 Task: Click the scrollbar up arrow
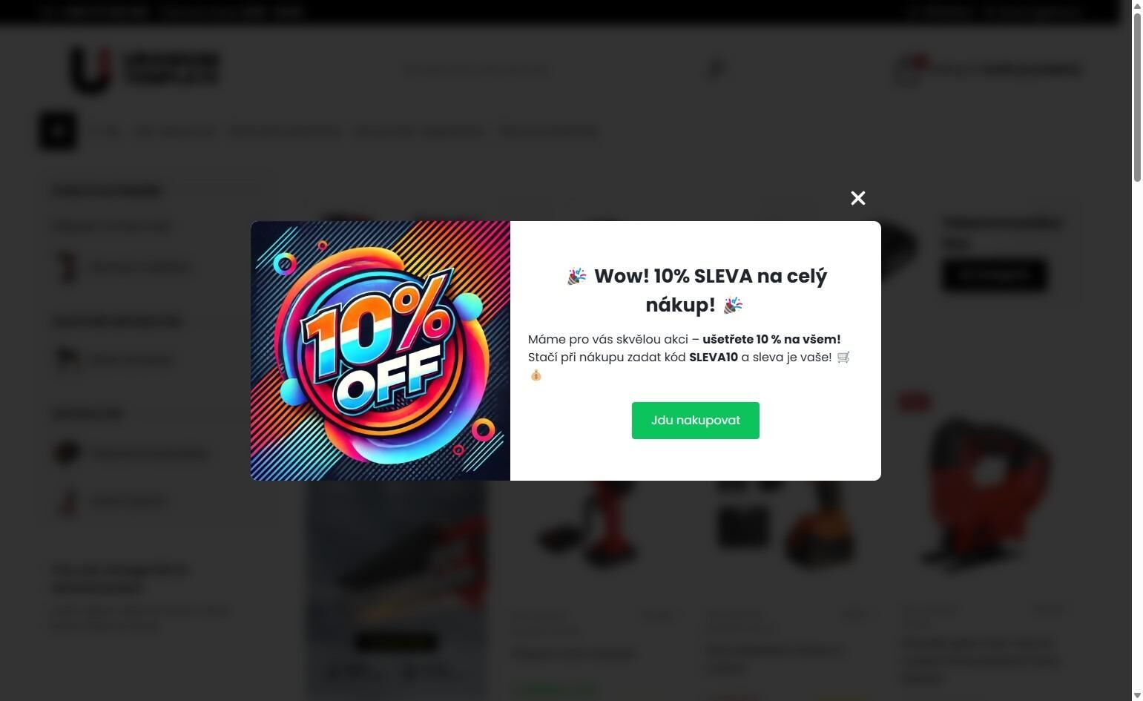1137,4
